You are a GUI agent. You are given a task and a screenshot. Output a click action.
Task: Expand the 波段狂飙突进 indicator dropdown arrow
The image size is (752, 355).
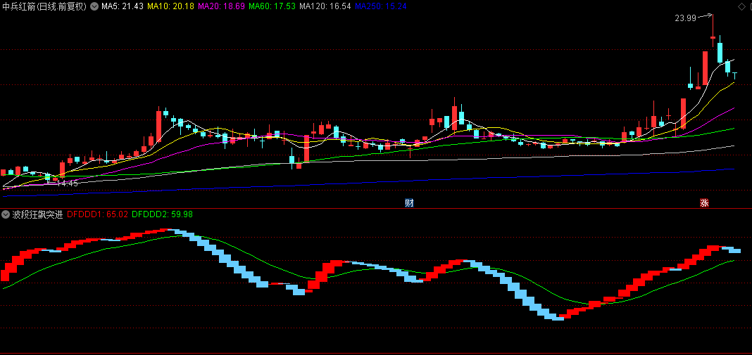[x=6, y=214]
